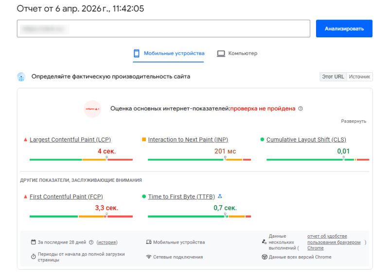This screenshot has width=389, height=275.
Task: Click Определяйте фактическую производительность сайта text
Action: (x=111, y=77)
